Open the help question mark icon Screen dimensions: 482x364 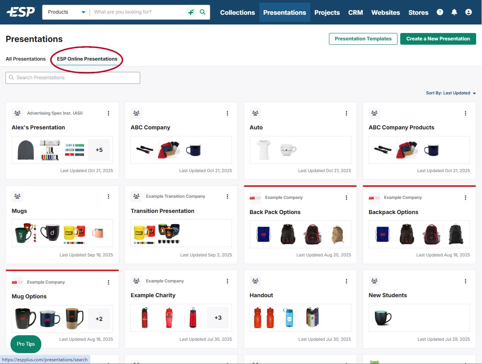[440, 12]
